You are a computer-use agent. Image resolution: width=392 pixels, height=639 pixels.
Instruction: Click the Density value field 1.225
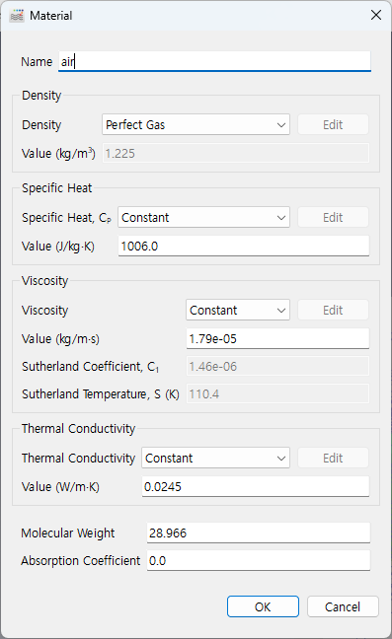(x=236, y=153)
